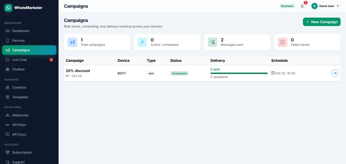
Task: Expand the Demo User dropdown caret
Action: coord(338,6)
